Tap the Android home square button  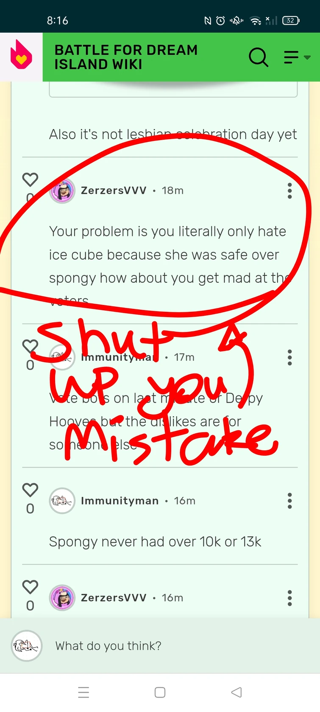160,692
